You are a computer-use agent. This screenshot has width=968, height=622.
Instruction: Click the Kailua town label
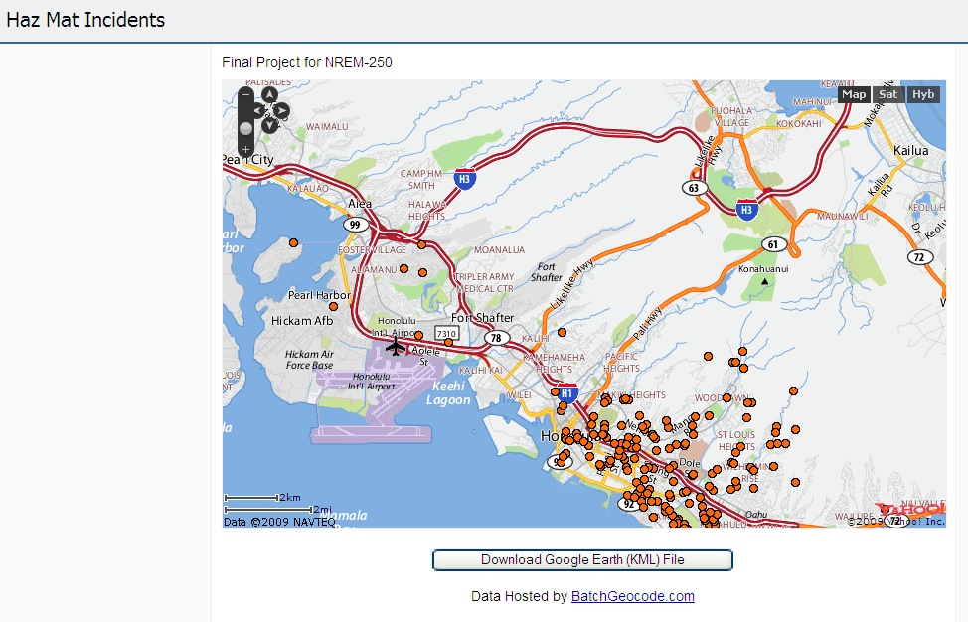pyautogui.click(x=910, y=151)
